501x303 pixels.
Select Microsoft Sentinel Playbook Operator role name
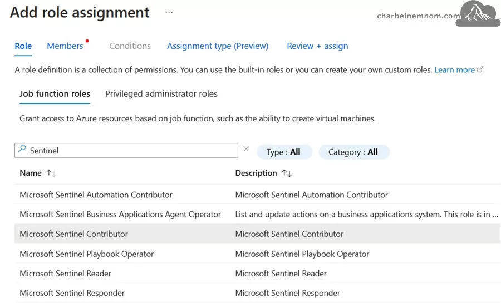[x=87, y=254]
